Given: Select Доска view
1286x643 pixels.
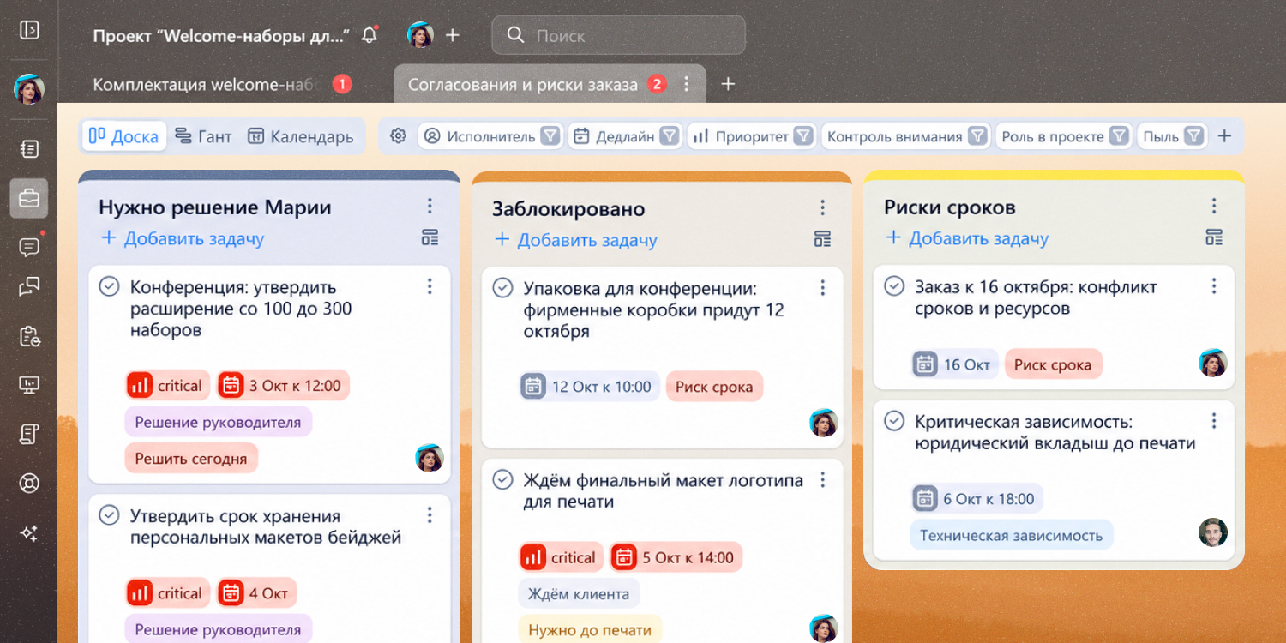Looking at the screenshot, I should click(x=124, y=136).
